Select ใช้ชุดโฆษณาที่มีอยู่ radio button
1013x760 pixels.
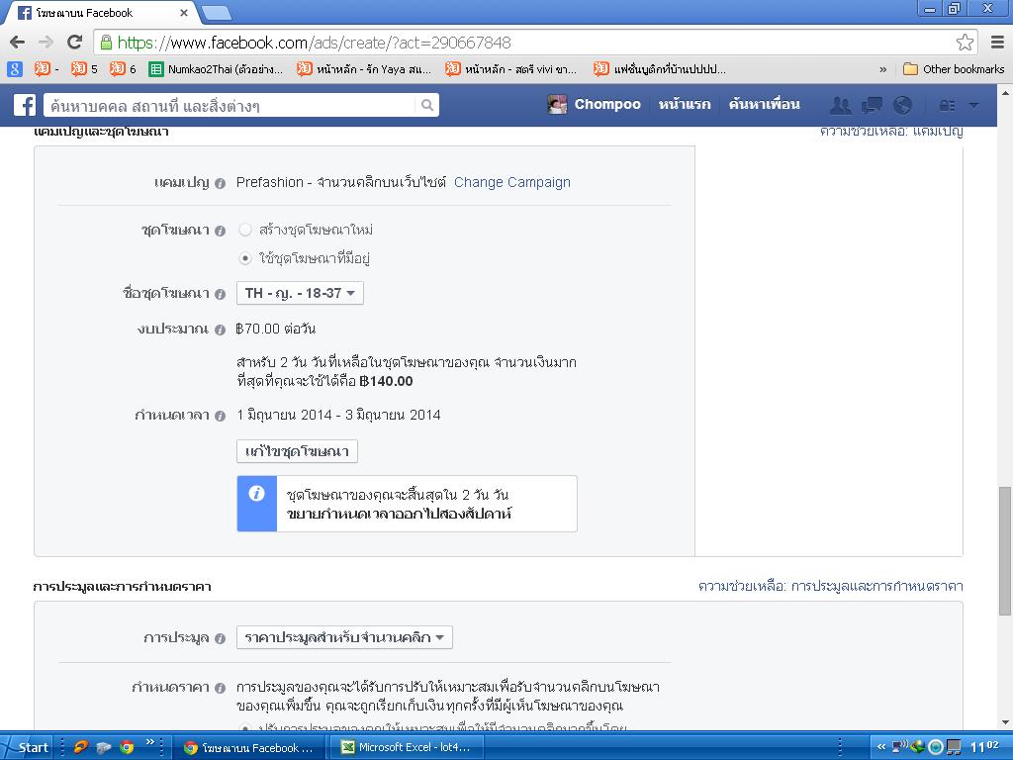(245, 258)
